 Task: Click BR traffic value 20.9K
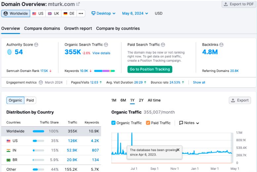pos(72,160)
